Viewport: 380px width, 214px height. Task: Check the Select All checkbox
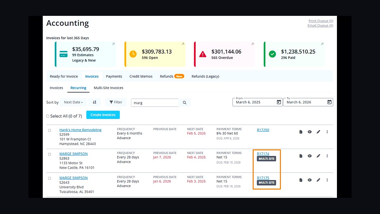click(x=48, y=116)
